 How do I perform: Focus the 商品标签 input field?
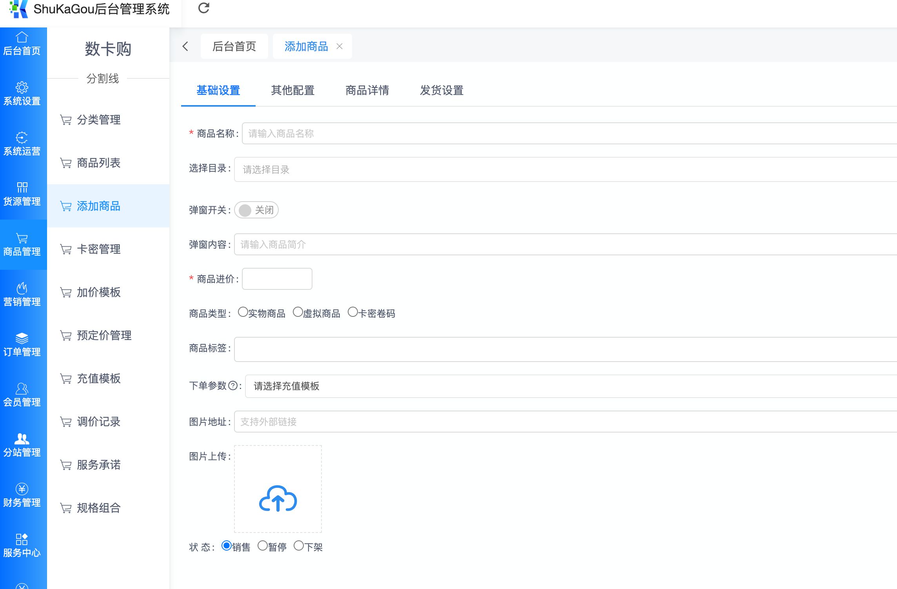(x=565, y=349)
